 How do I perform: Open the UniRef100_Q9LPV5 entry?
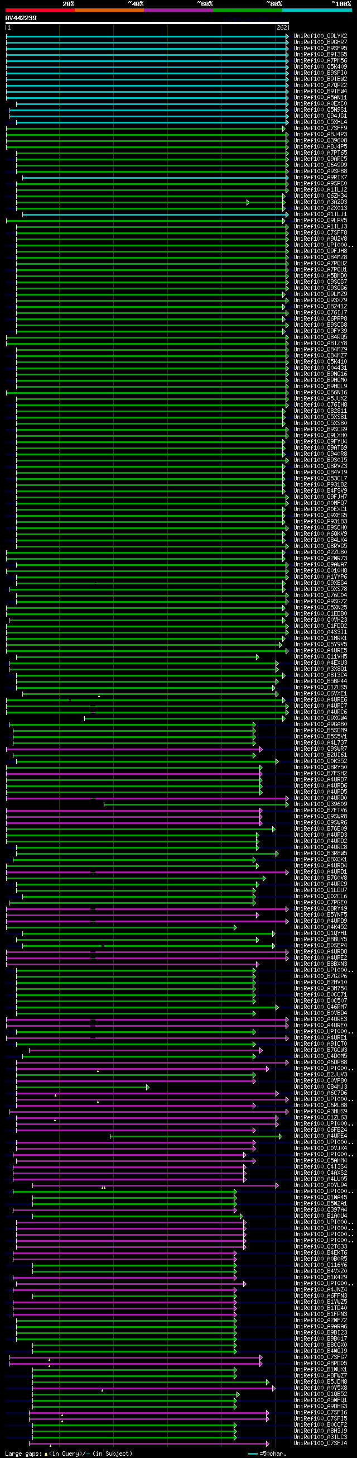[x=320, y=221]
